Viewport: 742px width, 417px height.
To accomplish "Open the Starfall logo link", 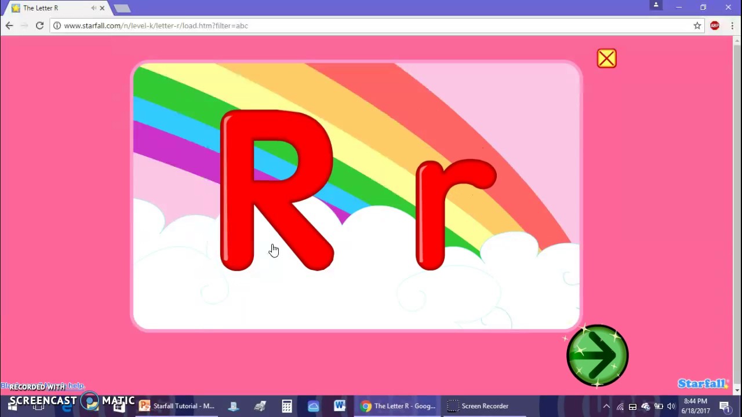I will click(703, 383).
